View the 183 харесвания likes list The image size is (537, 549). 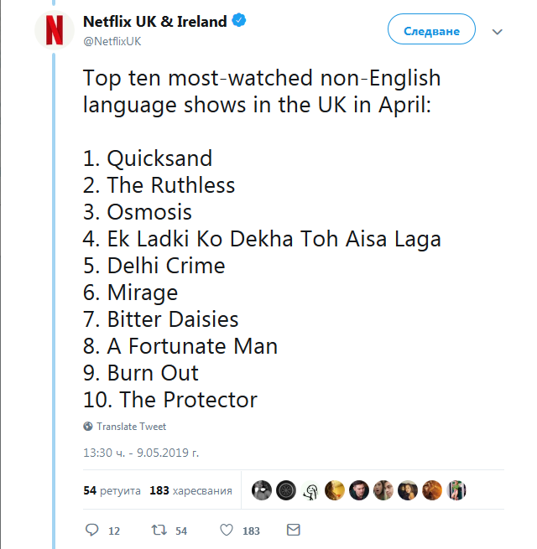pos(190,490)
